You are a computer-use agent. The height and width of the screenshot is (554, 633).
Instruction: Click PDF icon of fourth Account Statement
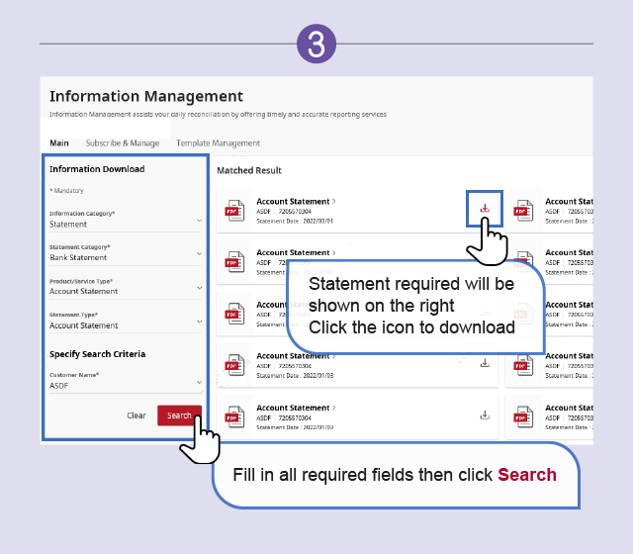[234, 365]
